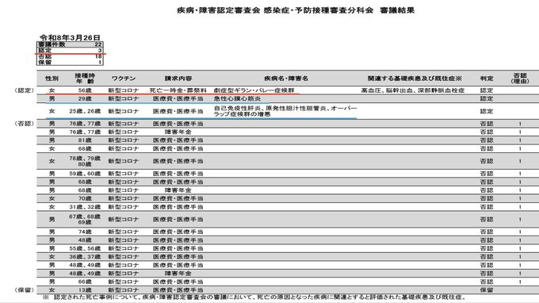
Task: Select the (保留) section label at left
Action: (x=24, y=290)
